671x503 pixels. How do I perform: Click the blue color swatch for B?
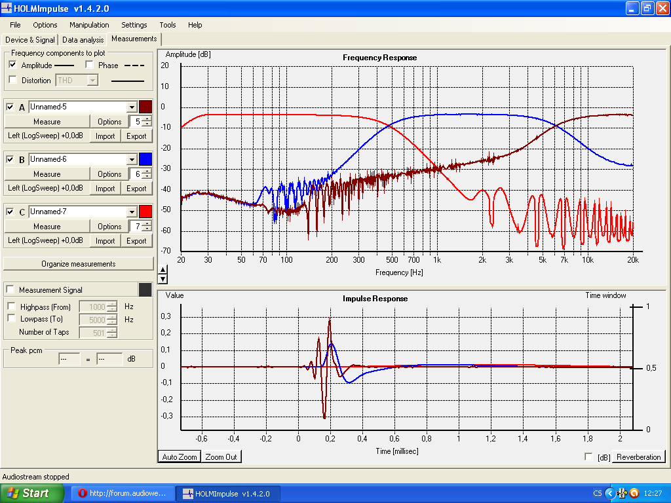pyautogui.click(x=145, y=160)
